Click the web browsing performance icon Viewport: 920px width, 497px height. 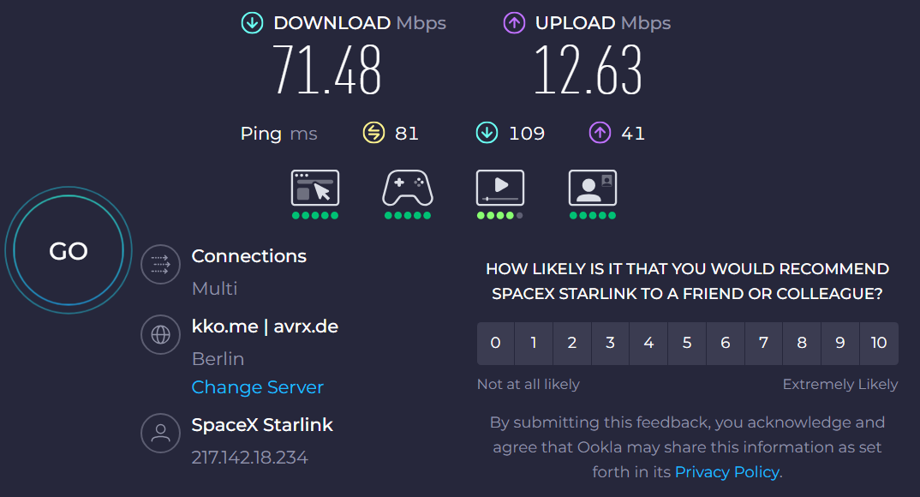coord(315,188)
